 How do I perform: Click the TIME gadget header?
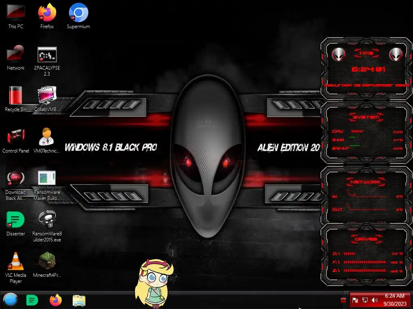point(366,54)
